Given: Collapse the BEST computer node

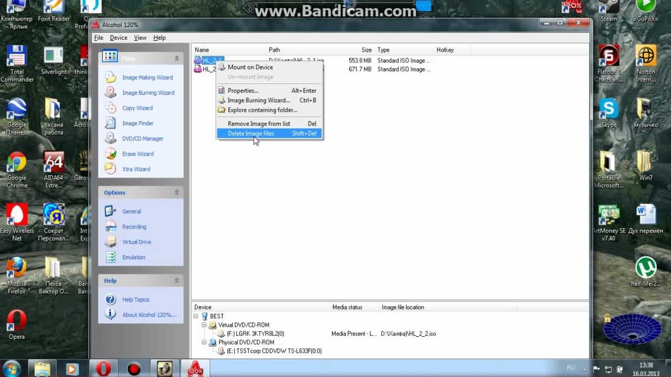Looking at the screenshot, I should (x=196, y=316).
